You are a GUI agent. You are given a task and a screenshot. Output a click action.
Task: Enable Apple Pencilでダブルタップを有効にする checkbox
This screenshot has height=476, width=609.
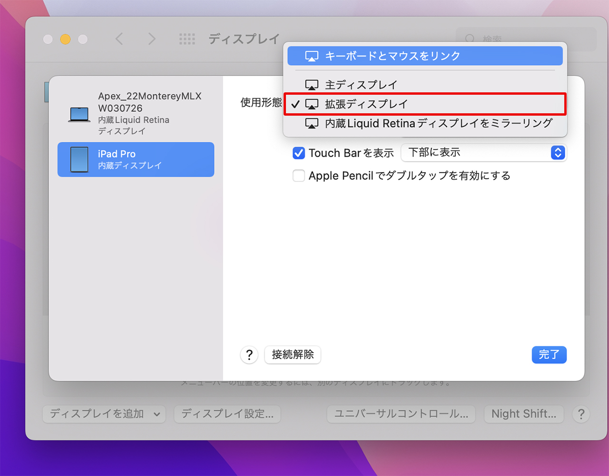298,176
